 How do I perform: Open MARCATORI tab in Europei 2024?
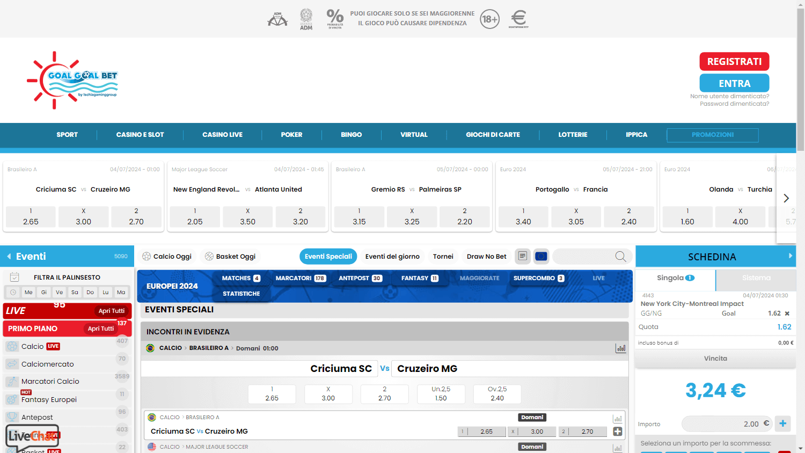point(301,278)
